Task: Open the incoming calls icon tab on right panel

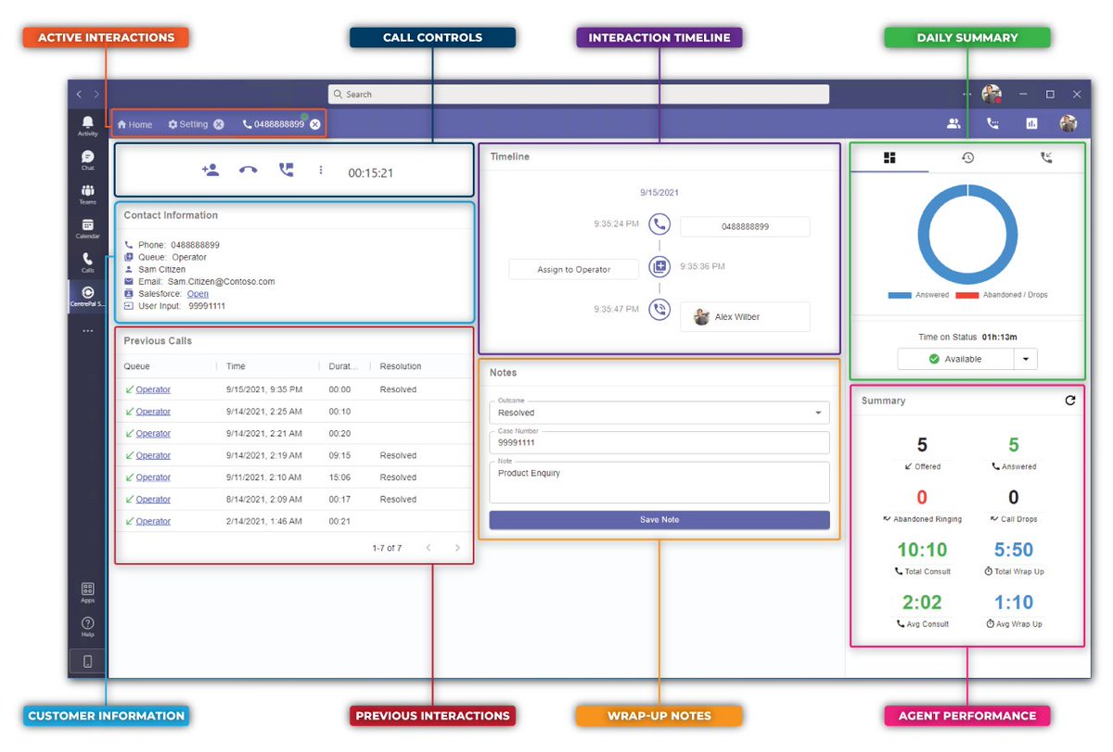Action: tap(1047, 157)
